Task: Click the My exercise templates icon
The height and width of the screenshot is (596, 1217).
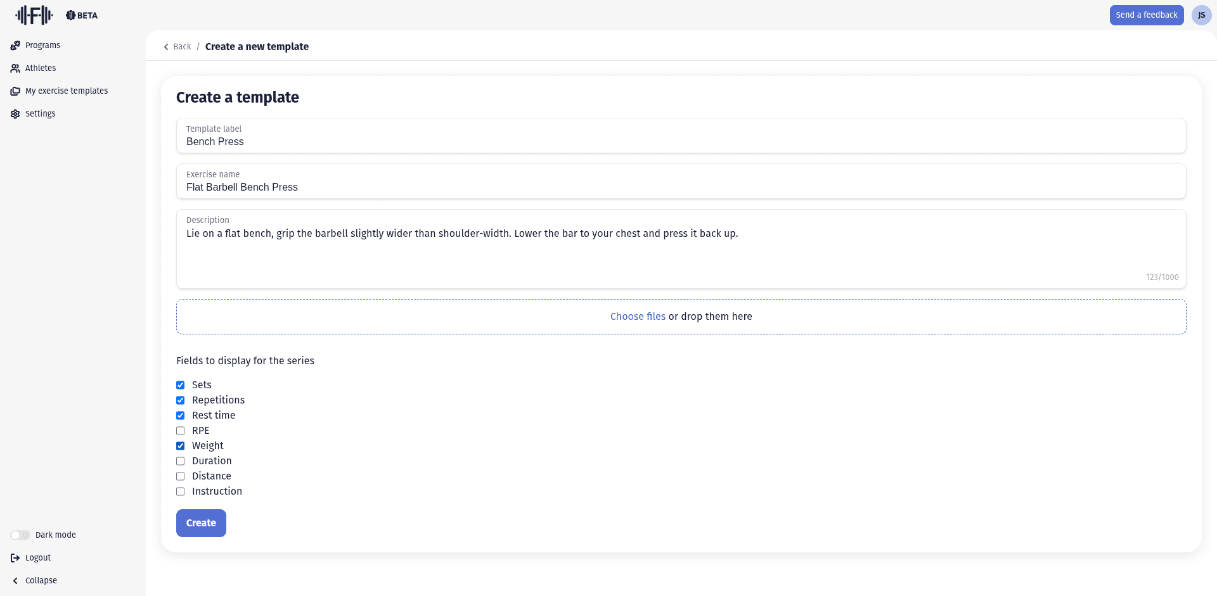Action: (15, 91)
